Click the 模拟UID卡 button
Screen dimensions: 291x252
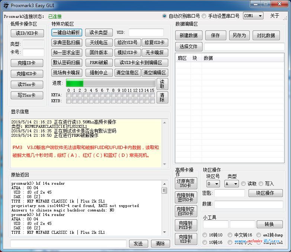(128, 52)
